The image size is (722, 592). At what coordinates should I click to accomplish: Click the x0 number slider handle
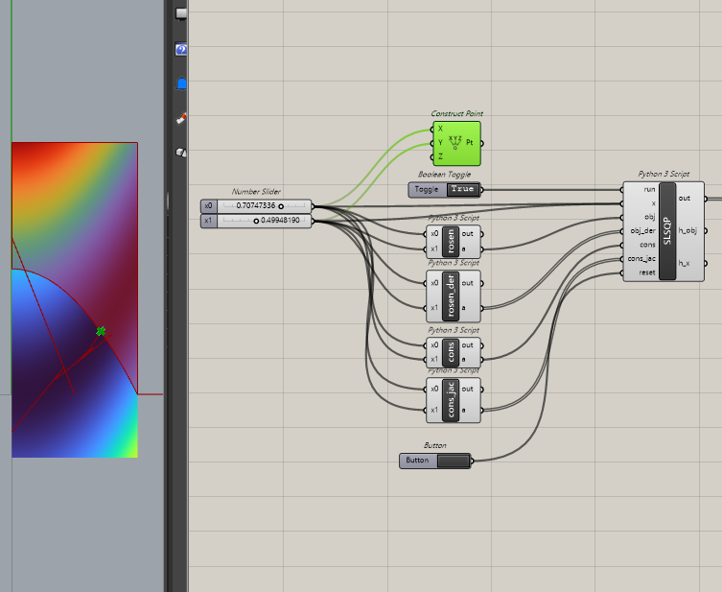[x=281, y=206]
